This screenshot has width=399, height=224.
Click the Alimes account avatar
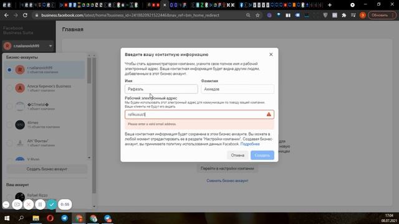coord(20,124)
